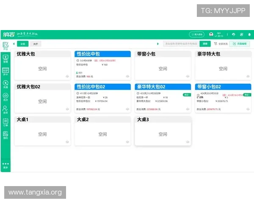Open the 全部状态 status filter
Image resolution: width=254 pixels, height=203 pixels.
tap(221, 44)
